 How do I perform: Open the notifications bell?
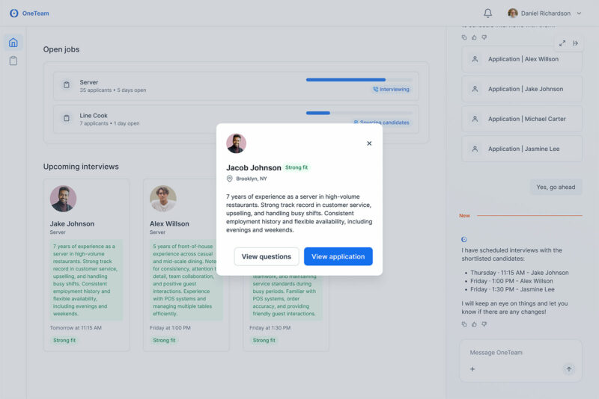coord(488,13)
